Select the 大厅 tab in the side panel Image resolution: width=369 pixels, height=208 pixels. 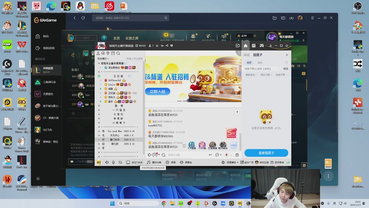pos(249,62)
